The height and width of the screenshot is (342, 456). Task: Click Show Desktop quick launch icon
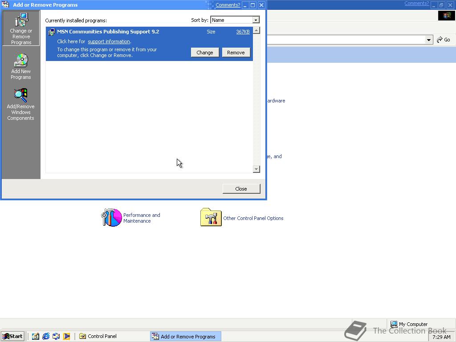[x=36, y=336]
